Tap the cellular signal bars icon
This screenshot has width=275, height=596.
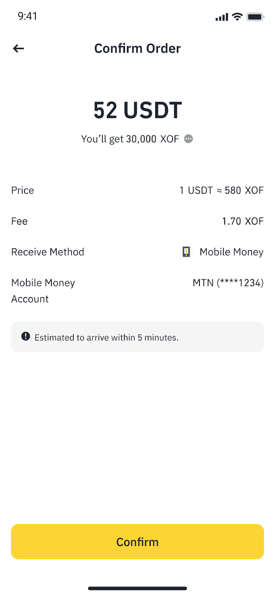point(221,17)
